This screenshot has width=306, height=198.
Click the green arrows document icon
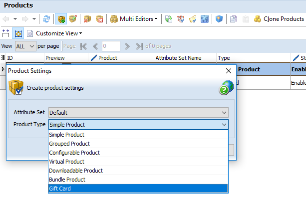[x=169, y=19]
